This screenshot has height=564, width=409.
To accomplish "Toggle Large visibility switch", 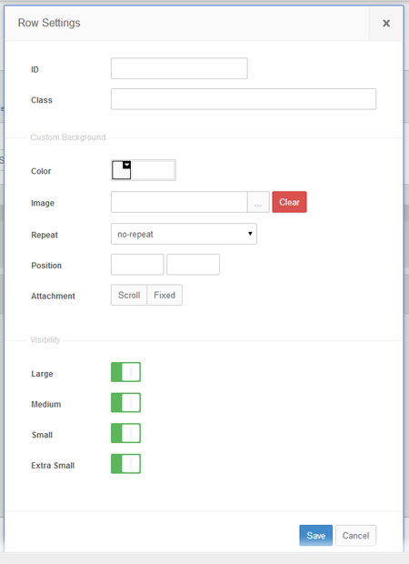I will [125, 372].
